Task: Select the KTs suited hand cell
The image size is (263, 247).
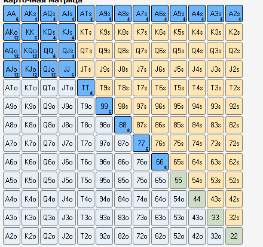Action: [85, 32]
